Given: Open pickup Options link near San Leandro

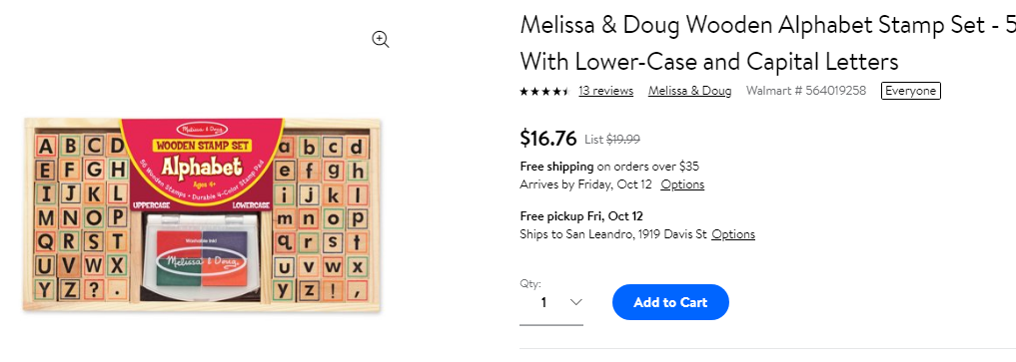Looking at the screenshot, I should 733,234.
